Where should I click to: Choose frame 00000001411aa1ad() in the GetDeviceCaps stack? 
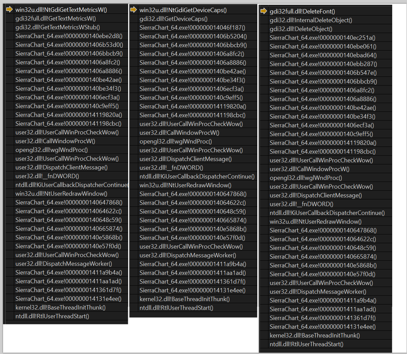click(x=193, y=273)
